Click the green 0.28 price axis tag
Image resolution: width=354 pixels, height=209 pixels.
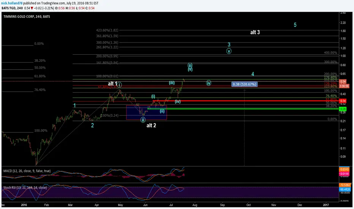click(343, 109)
